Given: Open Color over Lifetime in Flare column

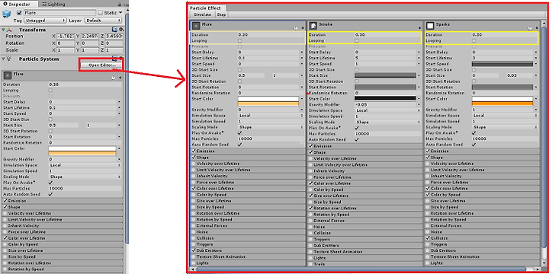Looking at the screenshot, I should point(248,189).
